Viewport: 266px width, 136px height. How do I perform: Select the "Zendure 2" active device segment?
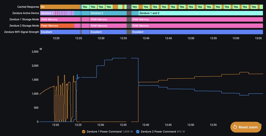[x=108, y=13]
